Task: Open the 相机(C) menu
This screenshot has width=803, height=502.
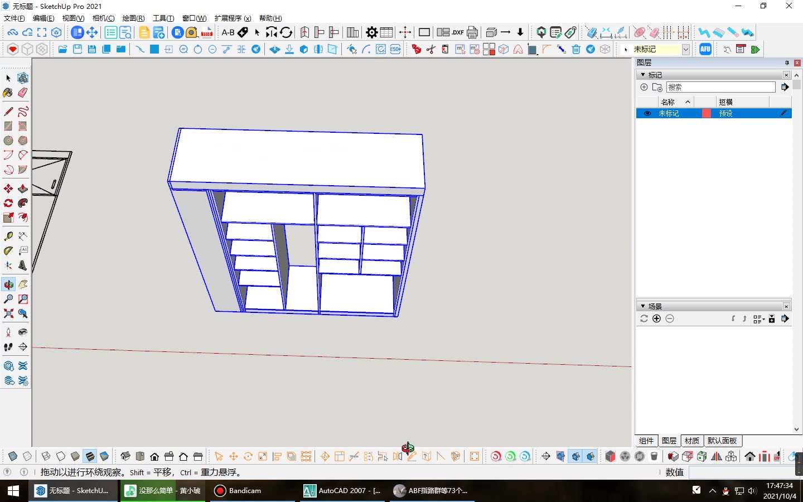Action: (103, 18)
